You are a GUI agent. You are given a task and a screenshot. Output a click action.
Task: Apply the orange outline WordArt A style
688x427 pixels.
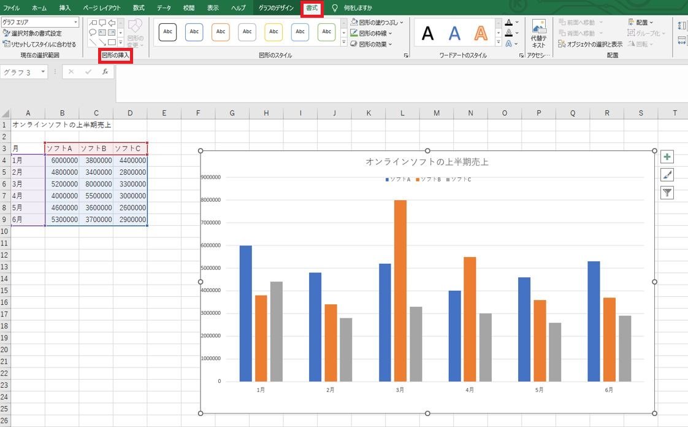pyautogui.click(x=481, y=33)
